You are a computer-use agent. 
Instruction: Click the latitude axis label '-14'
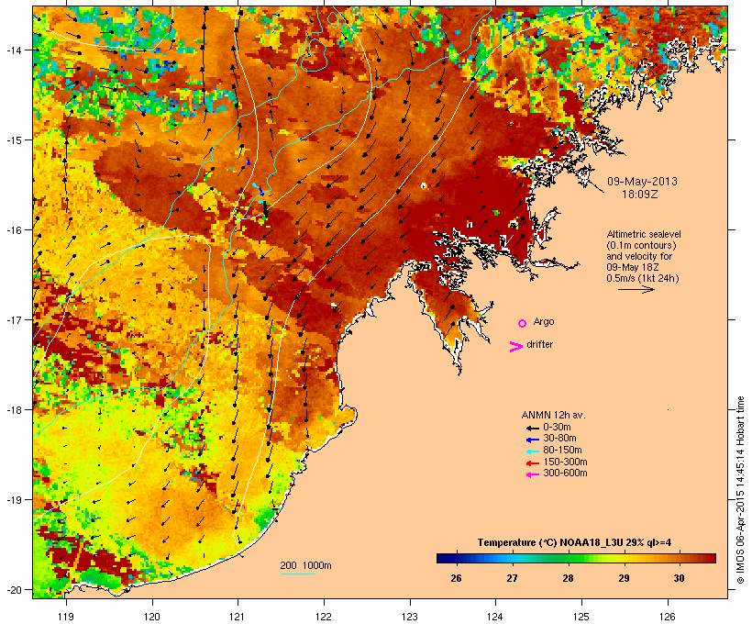click(x=13, y=50)
